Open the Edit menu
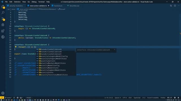This screenshot has width=181, height=101. [11, 2]
